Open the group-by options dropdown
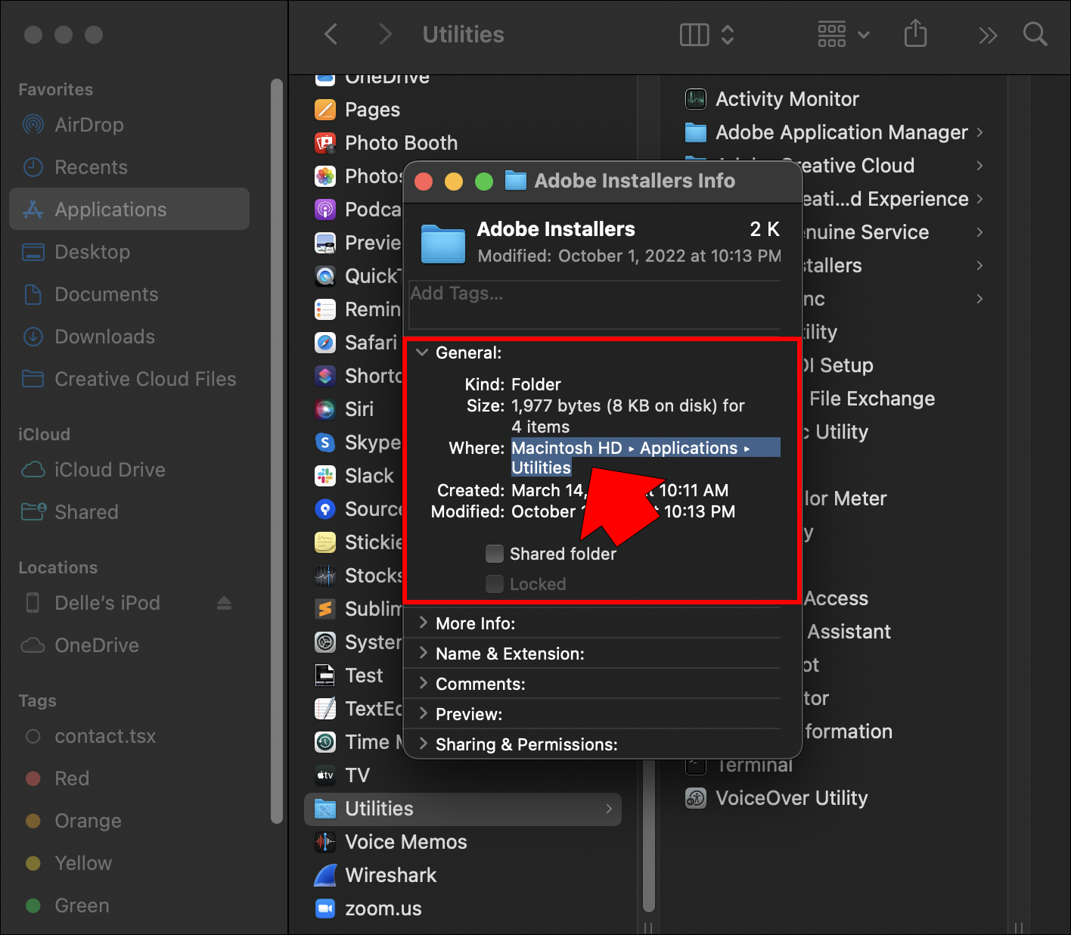The height and width of the screenshot is (935, 1071). [843, 35]
